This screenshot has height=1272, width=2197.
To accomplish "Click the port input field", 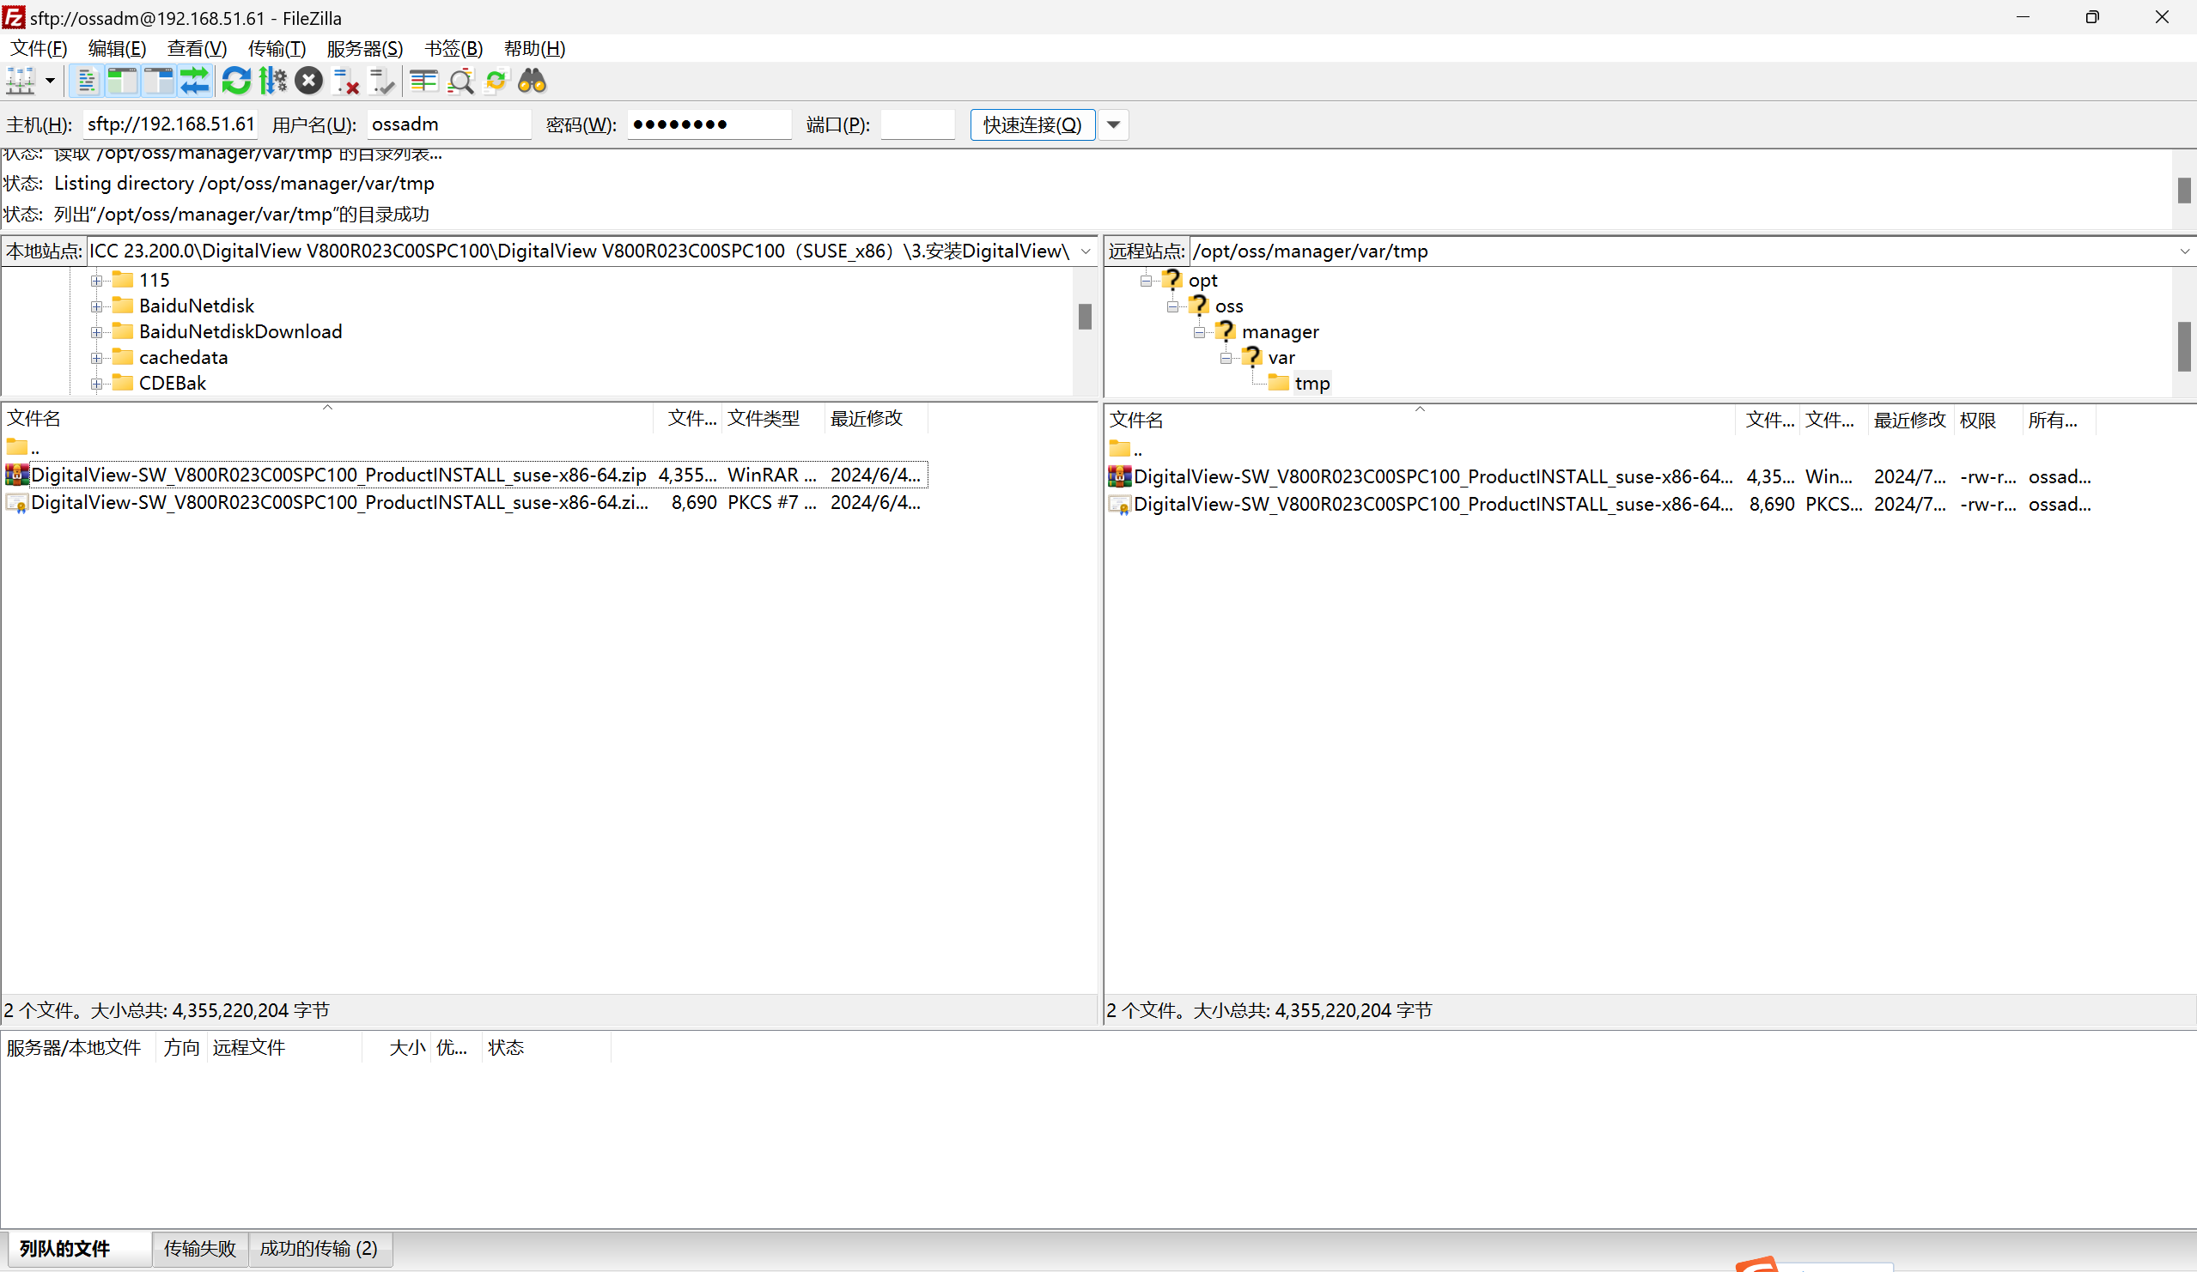I will [x=918, y=124].
